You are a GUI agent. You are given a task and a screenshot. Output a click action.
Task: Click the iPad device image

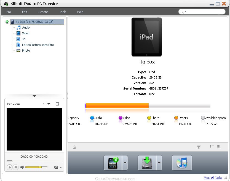[x=147, y=37]
